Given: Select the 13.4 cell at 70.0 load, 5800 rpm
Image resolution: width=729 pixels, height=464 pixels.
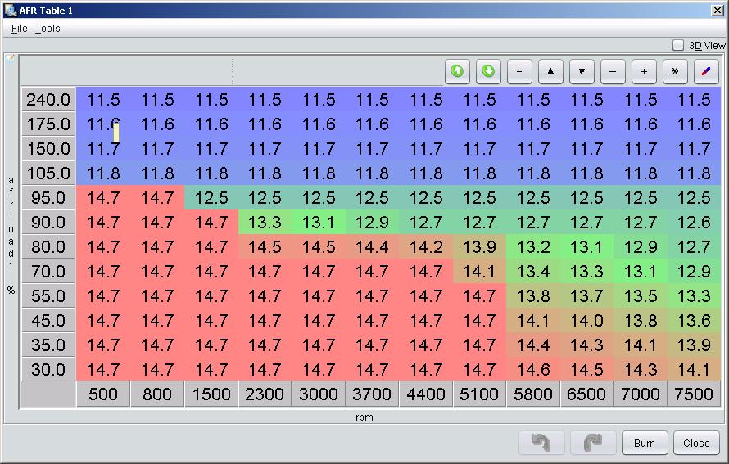Looking at the screenshot, I should point(533,271).
